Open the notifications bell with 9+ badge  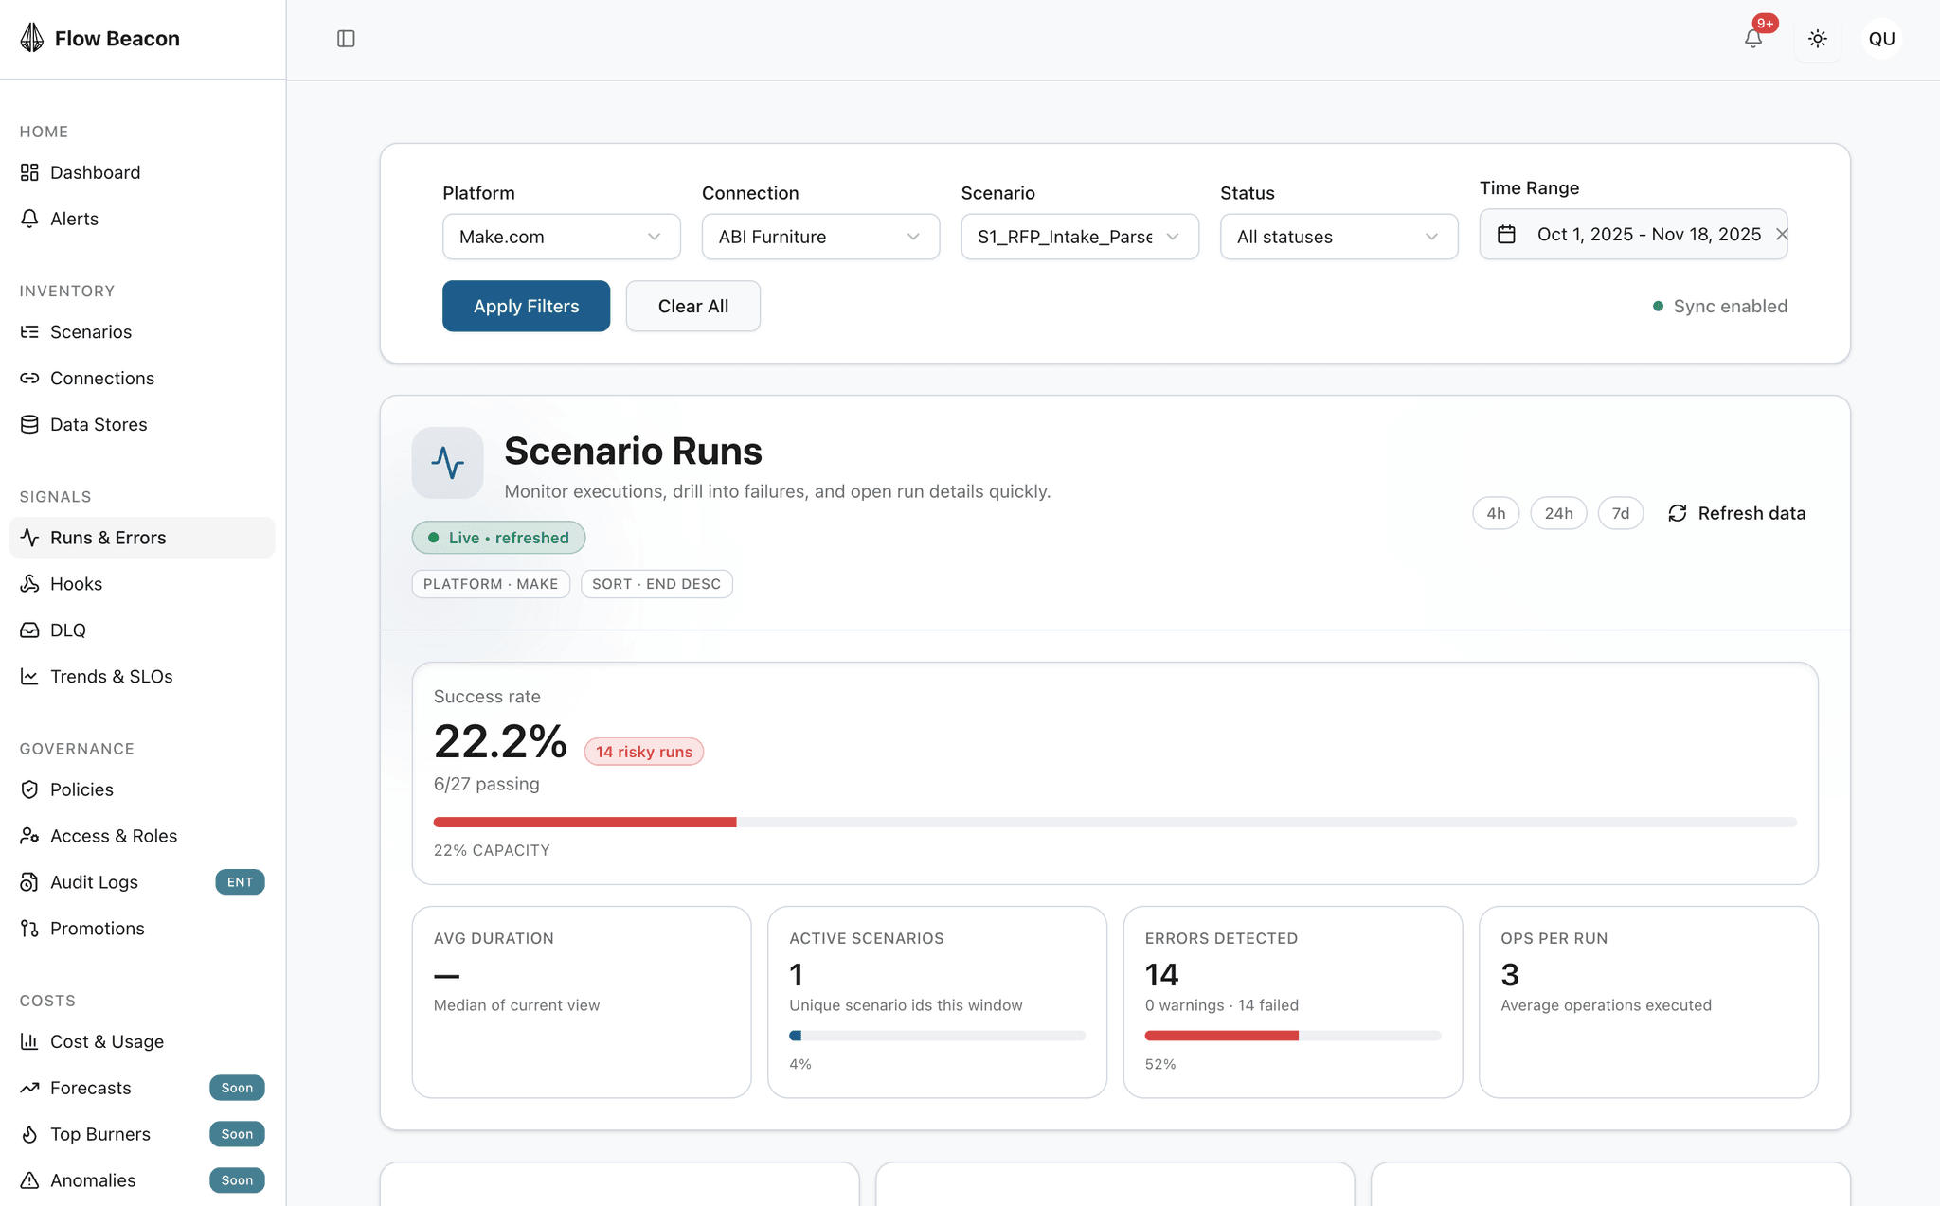1754,38
